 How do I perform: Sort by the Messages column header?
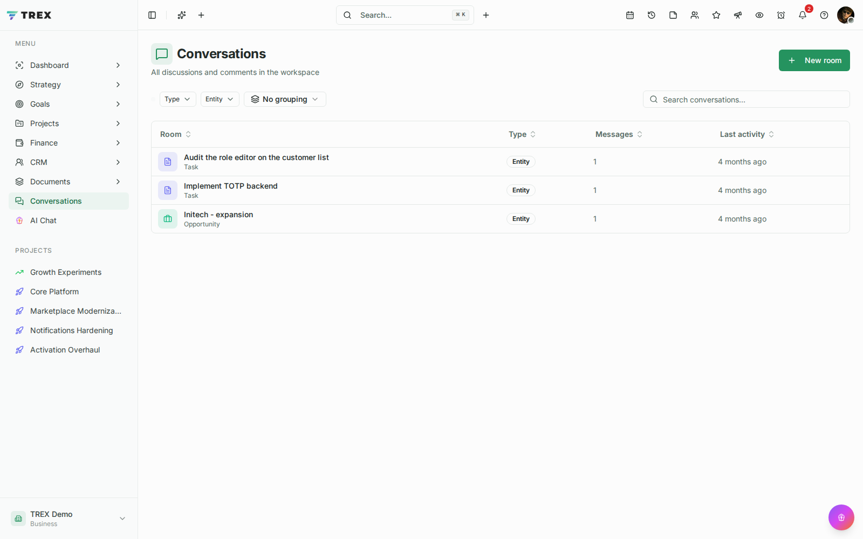[x=619, y=134]
